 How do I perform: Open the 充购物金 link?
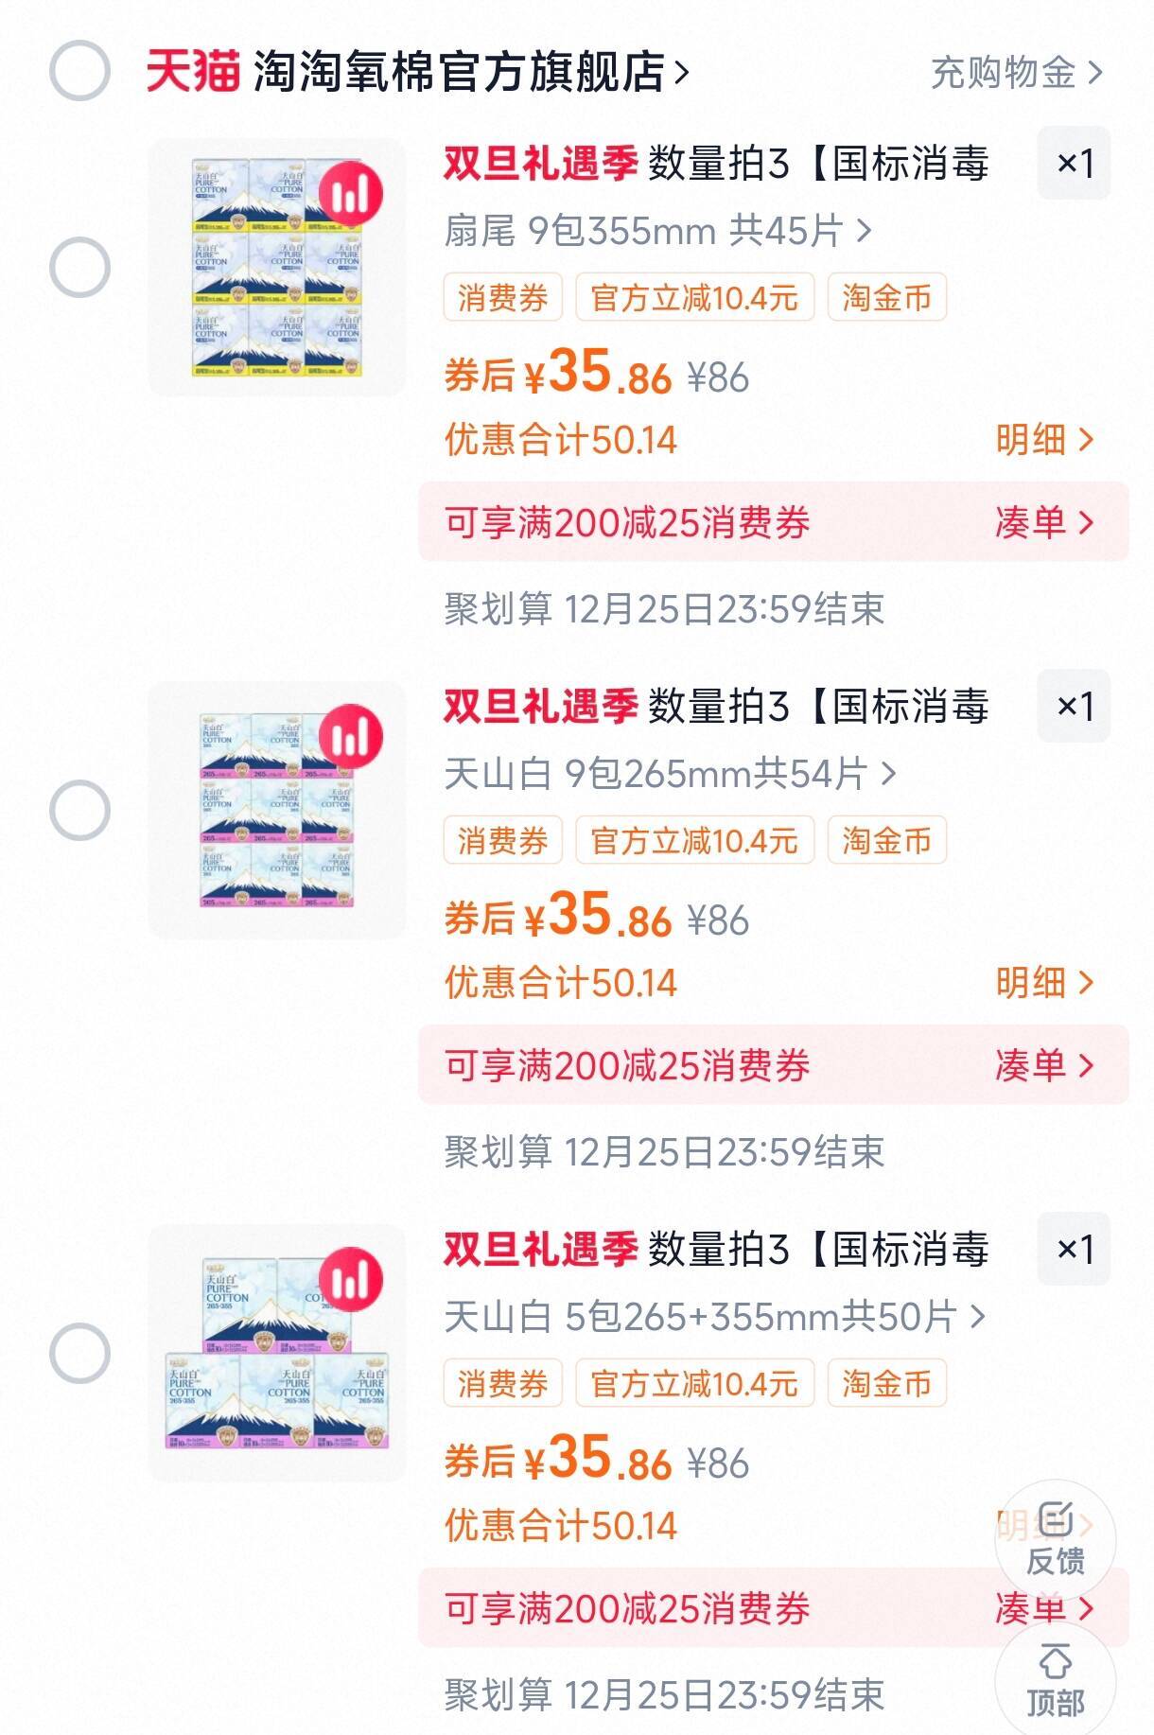(1016, 72)
